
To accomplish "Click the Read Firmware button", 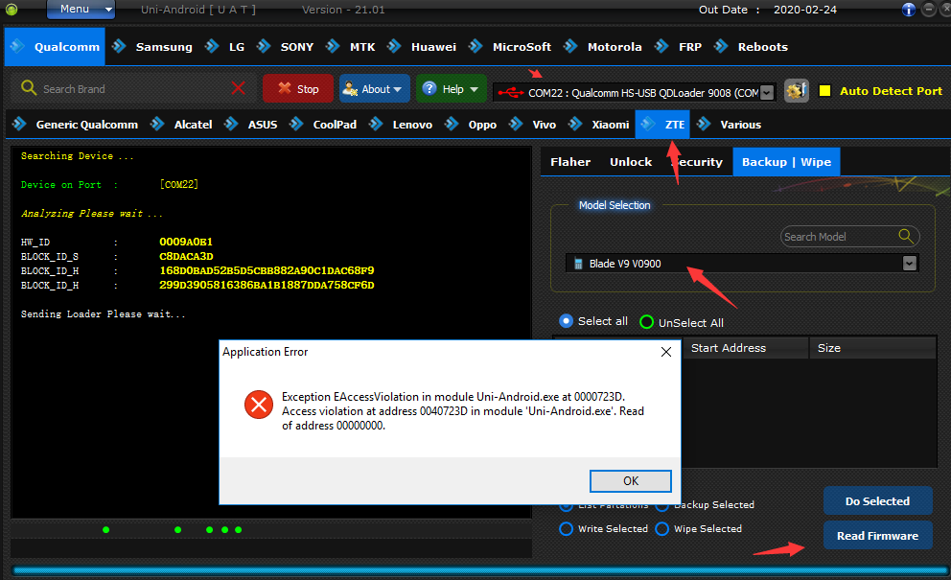I will click(877, 536).
